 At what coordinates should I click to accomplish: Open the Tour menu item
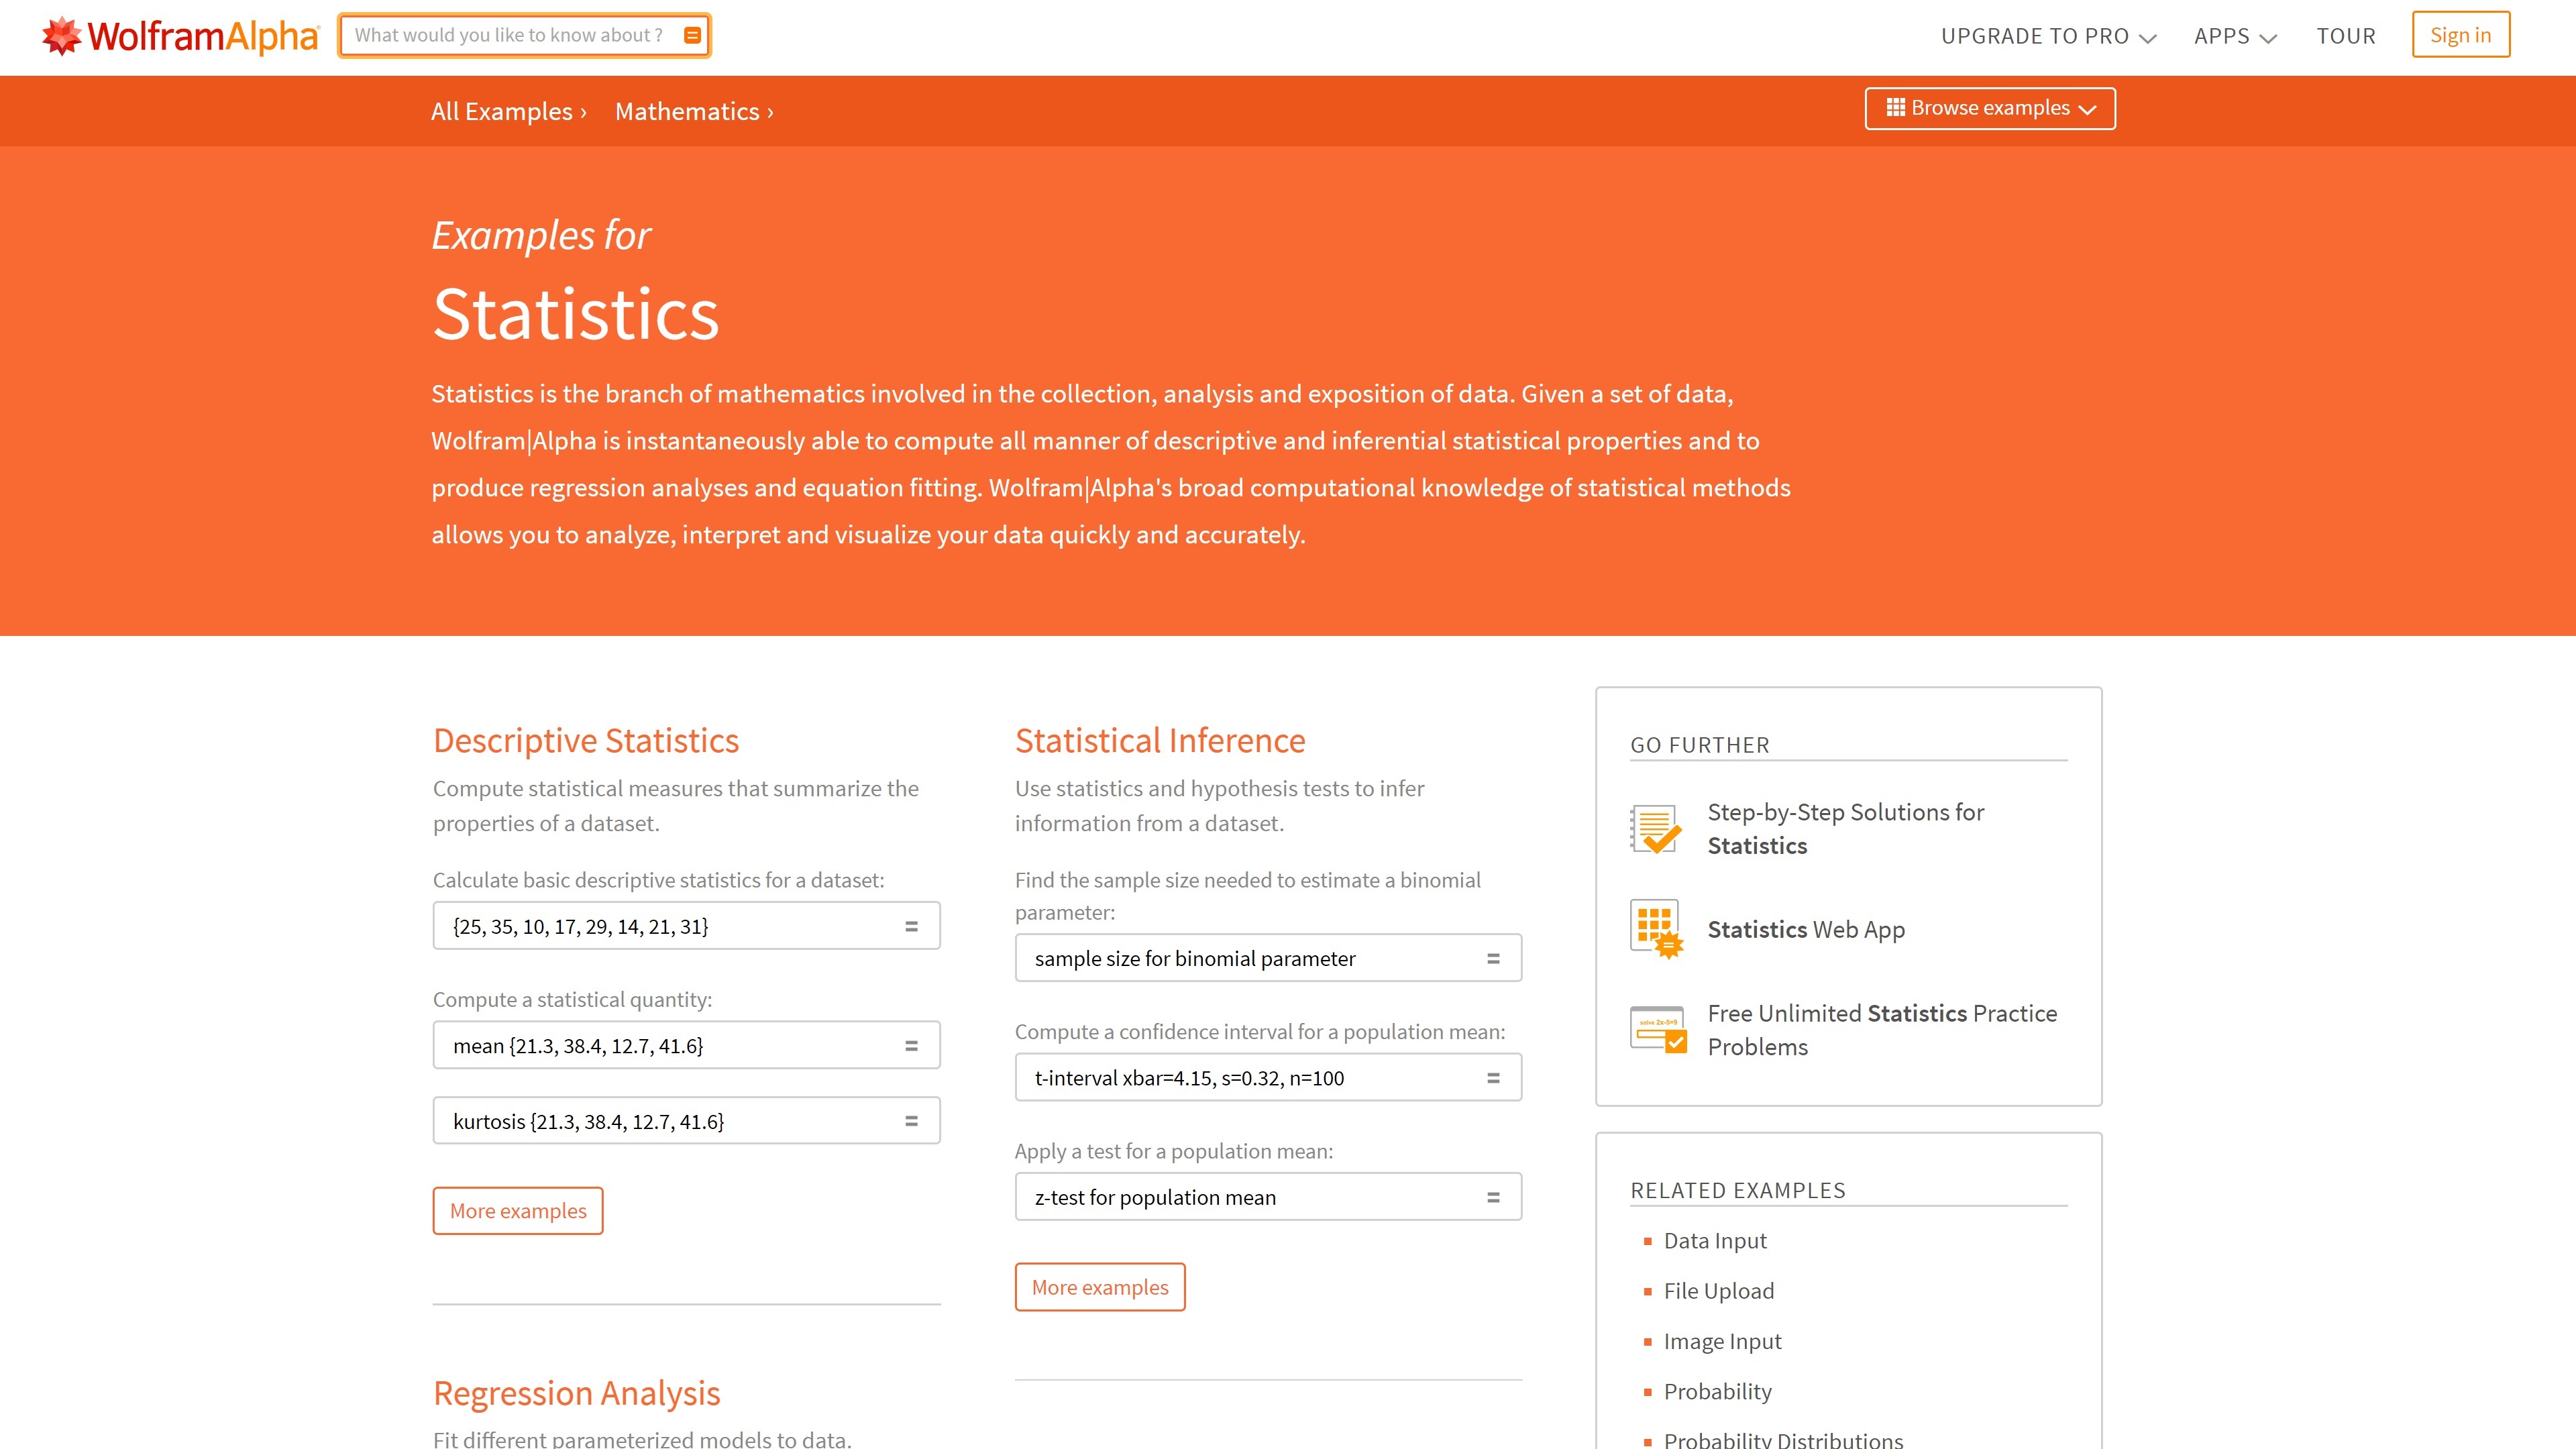[2345, 36]
